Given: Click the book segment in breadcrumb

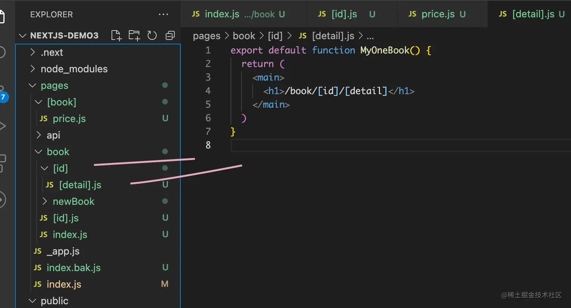Looking at the screenshot, I should pos(244,36).
